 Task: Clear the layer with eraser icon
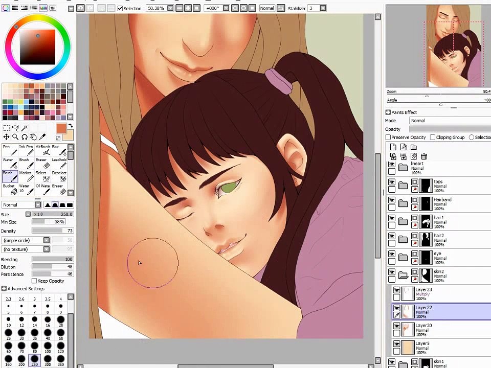click(414, 156)
